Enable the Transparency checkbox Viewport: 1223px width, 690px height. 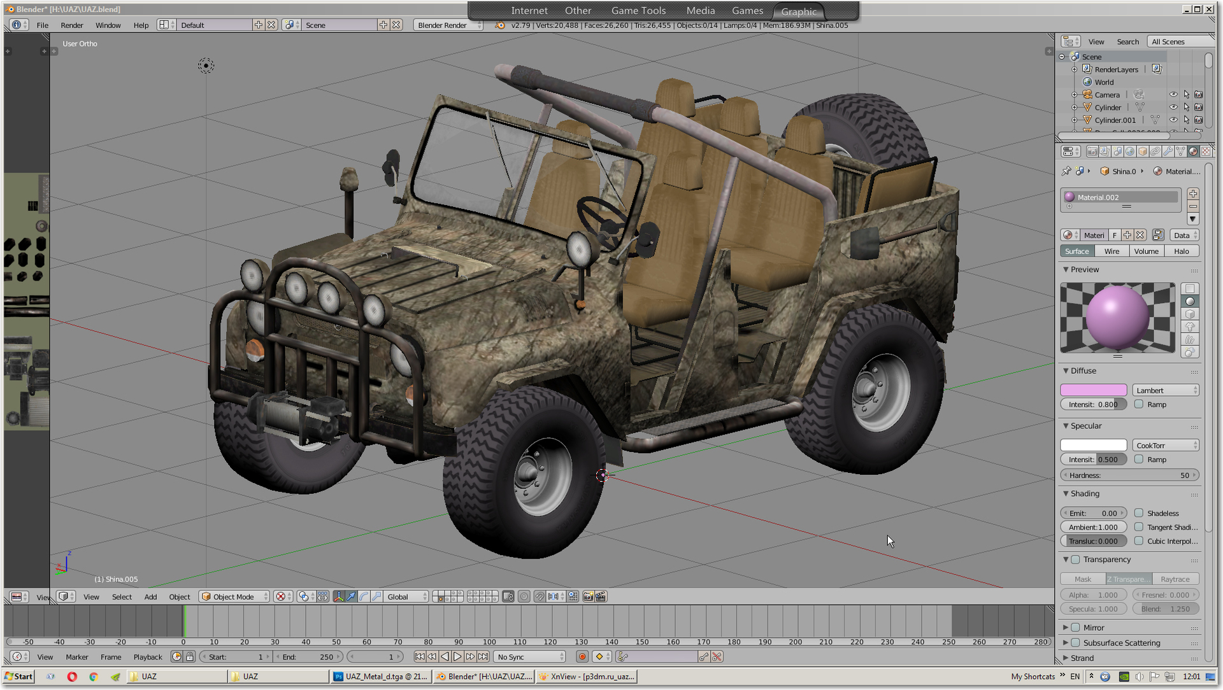point(1076,560)
